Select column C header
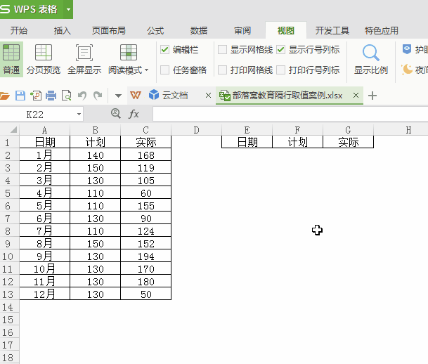Screen dimensions: 428x364 [145, 130]
